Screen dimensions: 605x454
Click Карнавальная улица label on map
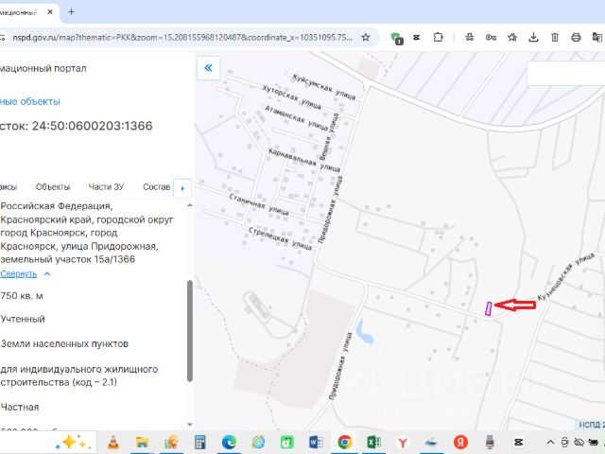pos(304,160)
